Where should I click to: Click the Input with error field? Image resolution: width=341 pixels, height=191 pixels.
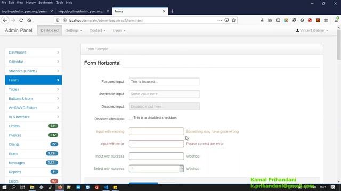[x=156, y=144]
